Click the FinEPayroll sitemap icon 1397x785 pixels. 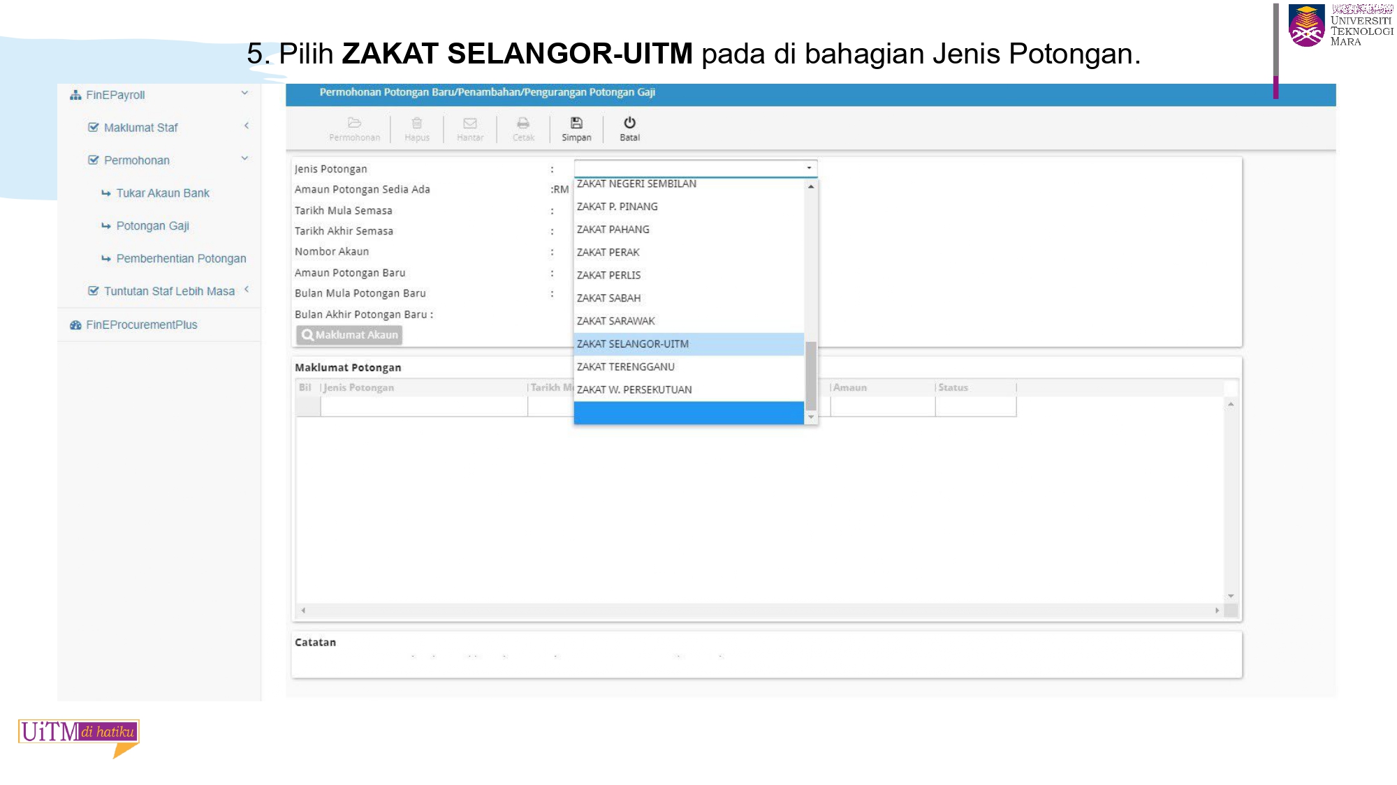coord(75,95)
